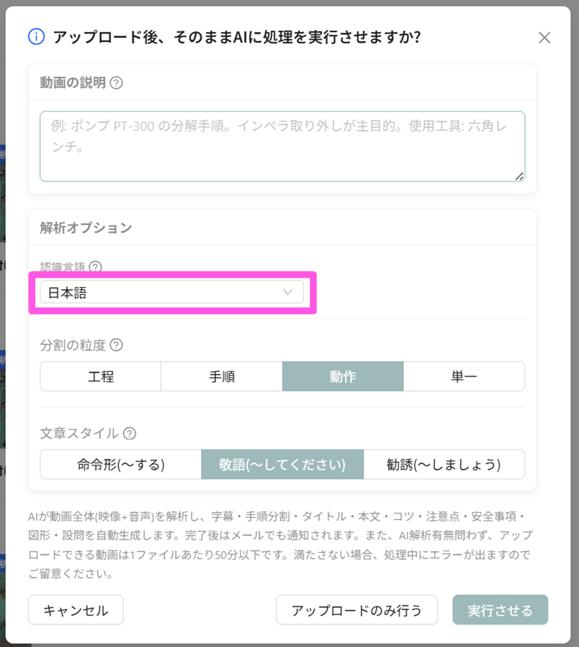The image size is (579, 647).
Task: Click the キャンセル button
Action: (x=76, y=610)
